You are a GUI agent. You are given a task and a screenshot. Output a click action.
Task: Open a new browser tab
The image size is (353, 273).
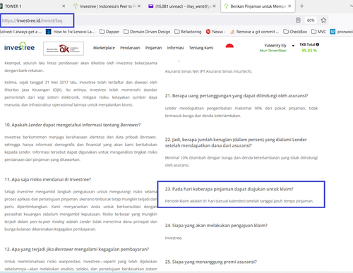click(302, 6)
